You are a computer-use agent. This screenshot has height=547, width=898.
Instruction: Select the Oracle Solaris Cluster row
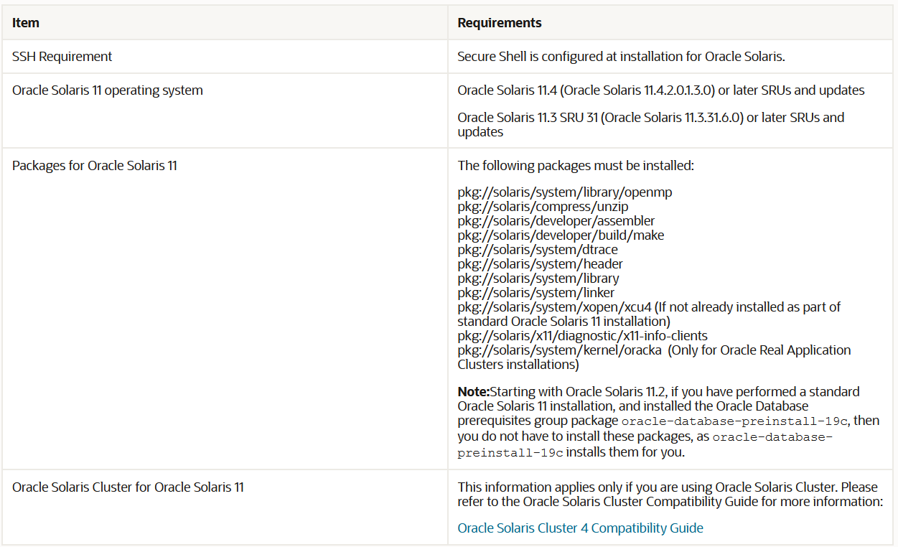pos(129,487)
